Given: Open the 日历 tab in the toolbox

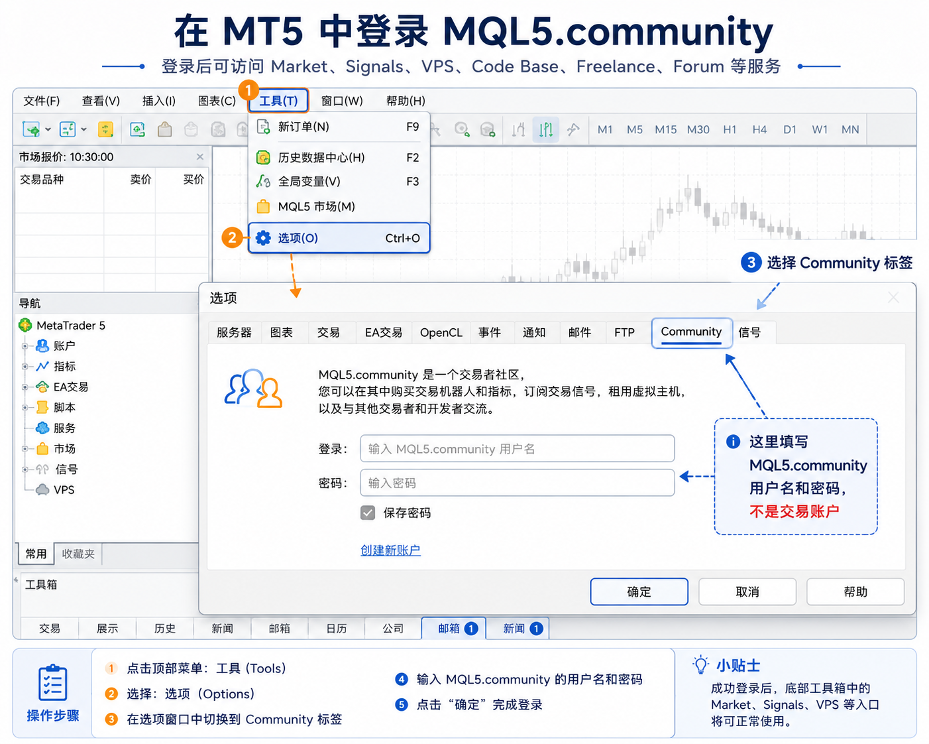Looking at the screenshot, I should click(337, 628).
